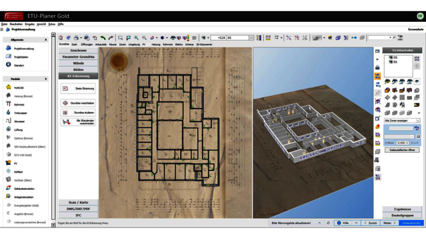Click the zoom out magnifier icon
This screenshot has width=426, height=239.
click(x=144, y=38)
